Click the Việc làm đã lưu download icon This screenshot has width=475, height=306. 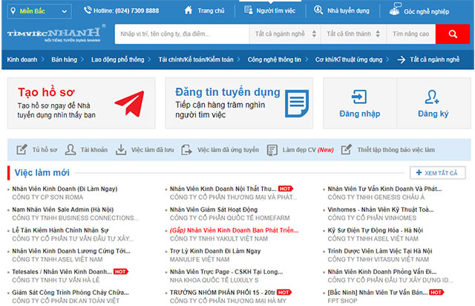[121, 149]
